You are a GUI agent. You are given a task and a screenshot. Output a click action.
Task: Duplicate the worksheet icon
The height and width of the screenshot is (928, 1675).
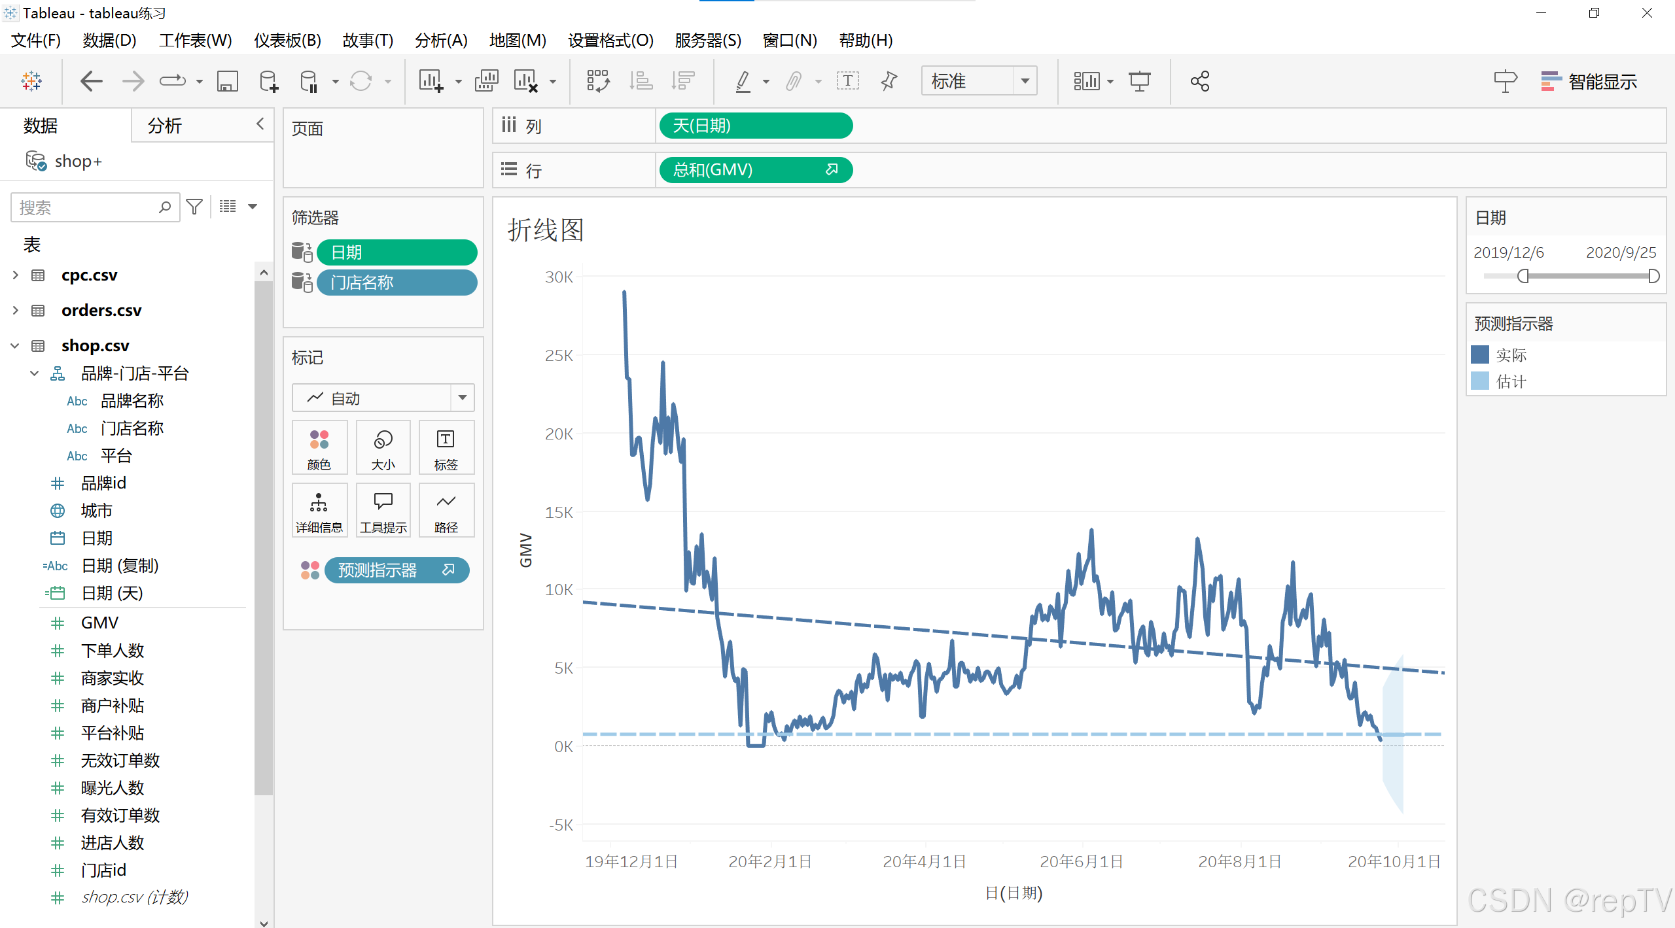click(486, 81)
